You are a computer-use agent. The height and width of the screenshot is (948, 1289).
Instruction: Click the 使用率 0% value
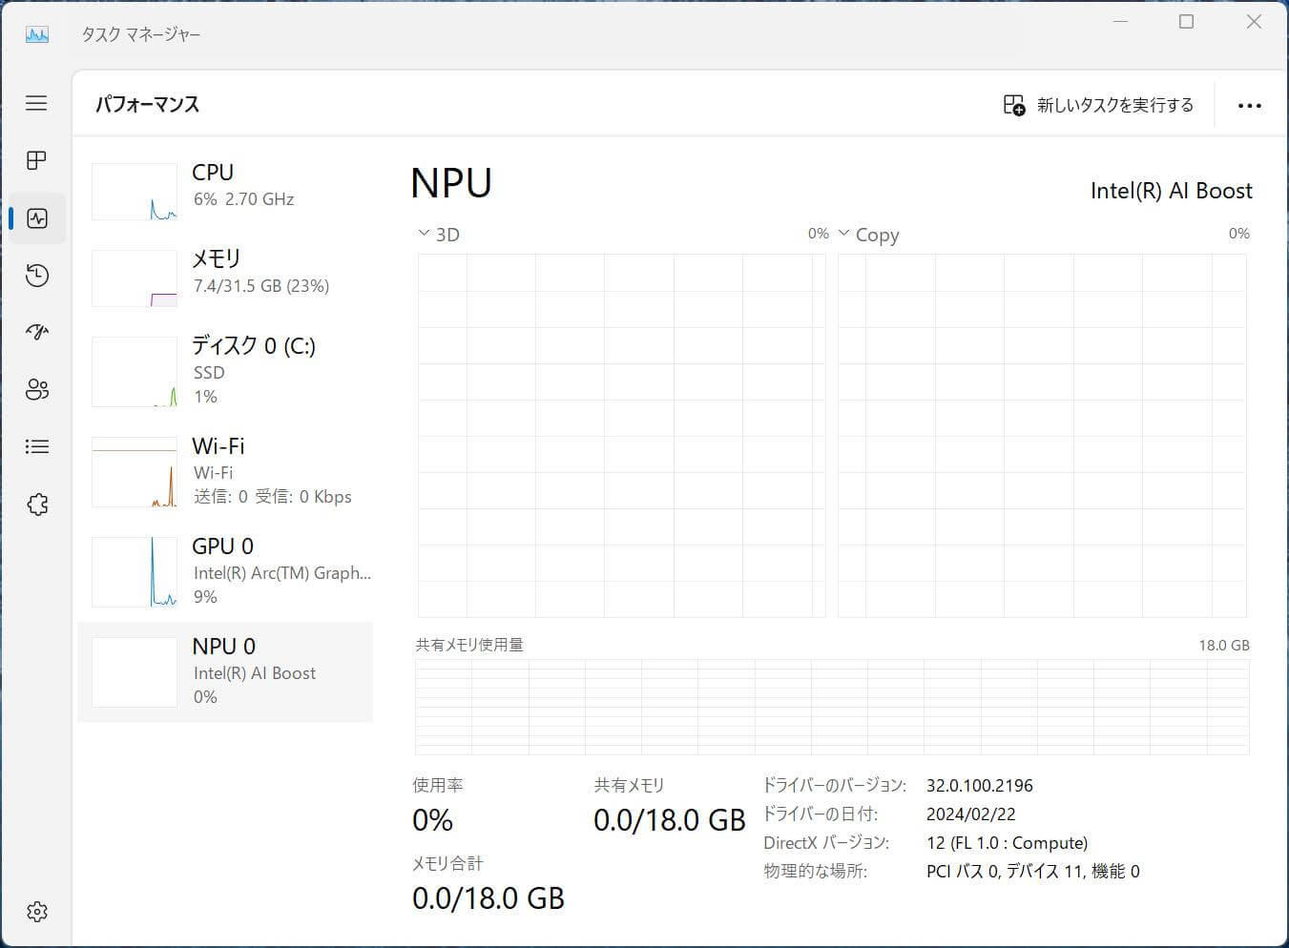coord(432,820)
